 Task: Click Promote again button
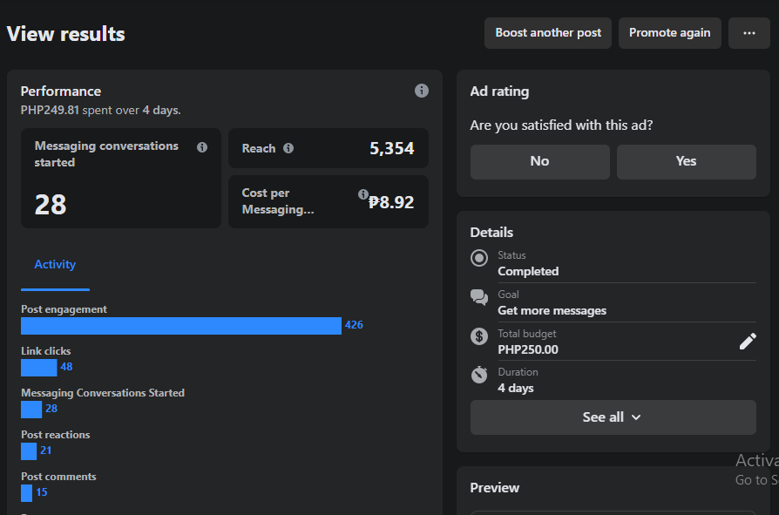tap(669, 33)
